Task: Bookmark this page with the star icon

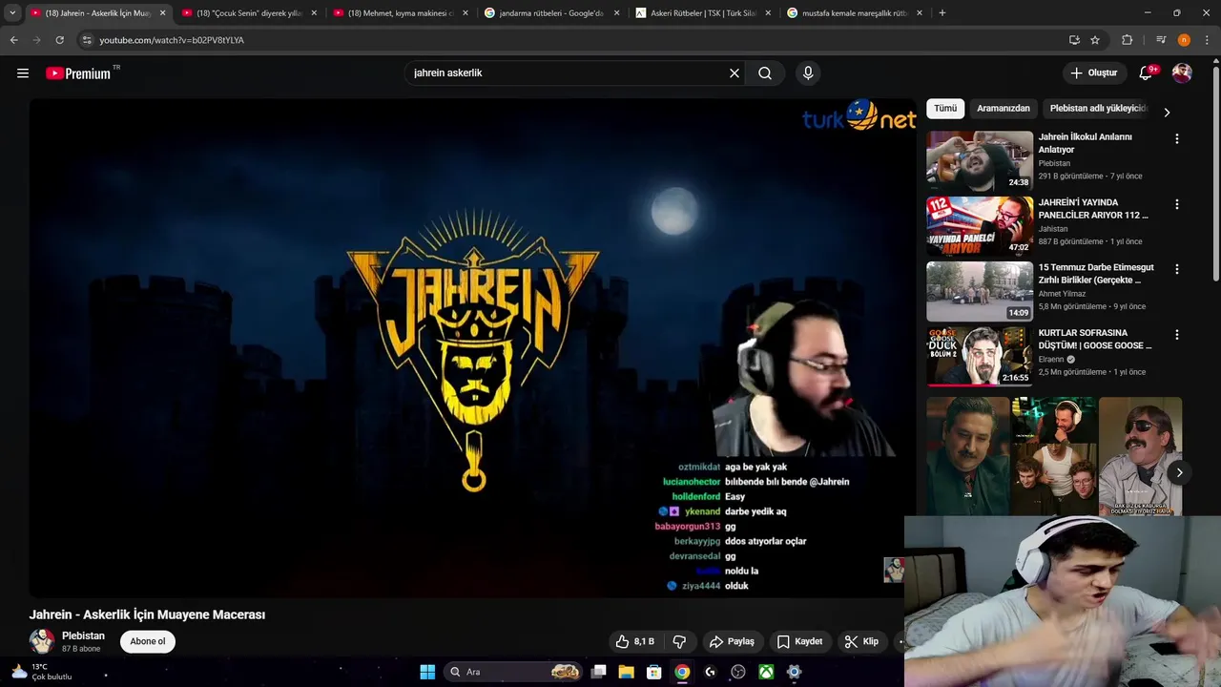Action: (1095, 40)
